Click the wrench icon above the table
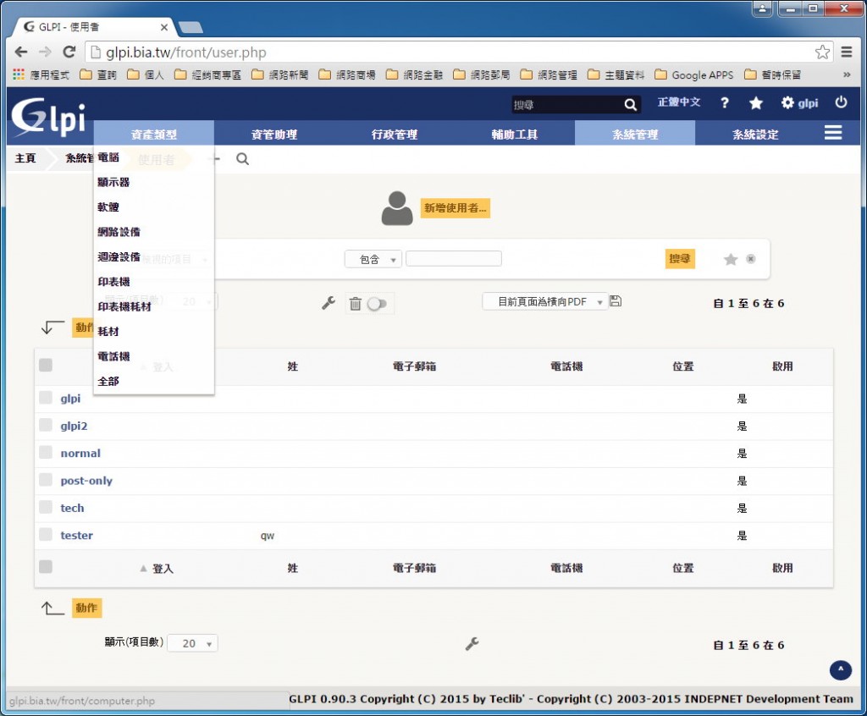Viewport: 867px width, 716px height. pos(329,303)
